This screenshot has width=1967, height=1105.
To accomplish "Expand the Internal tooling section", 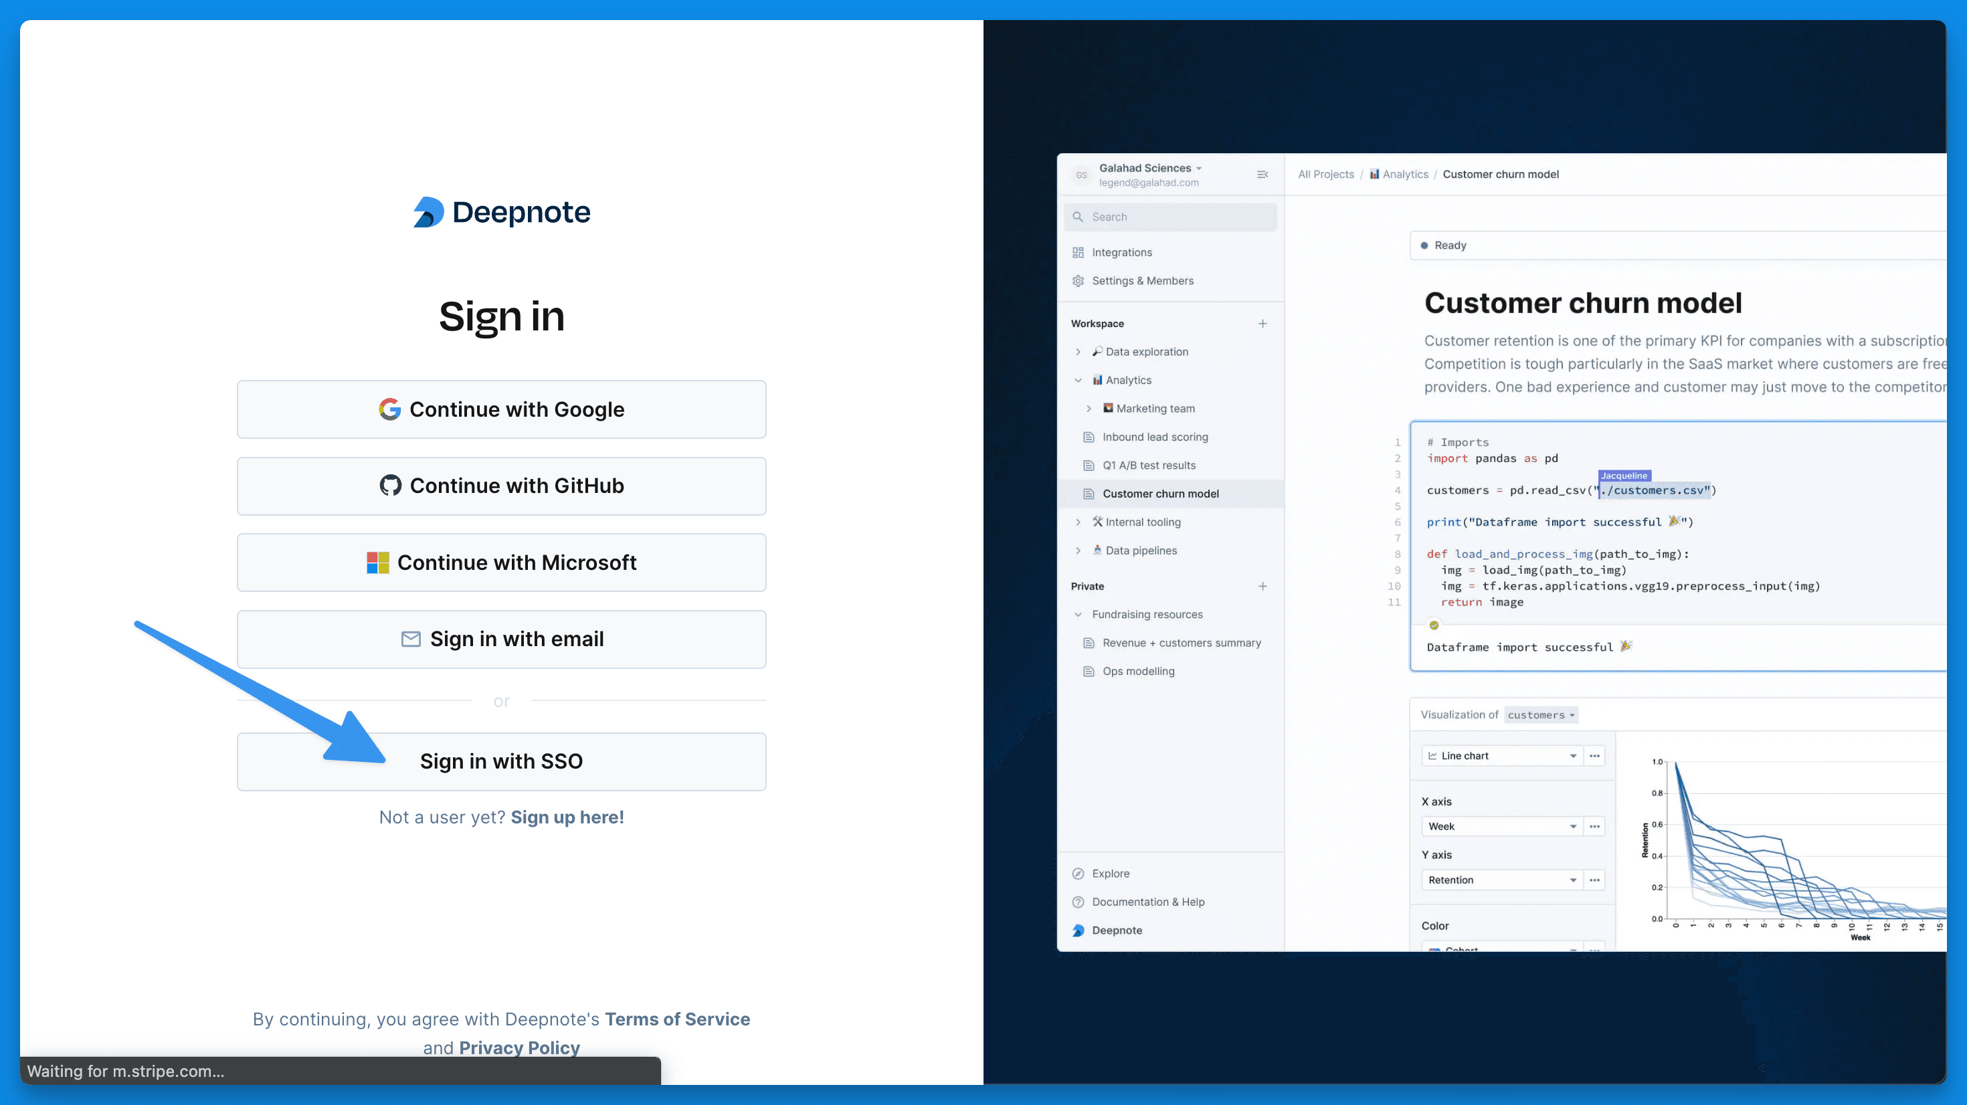I will [1079, 522].
